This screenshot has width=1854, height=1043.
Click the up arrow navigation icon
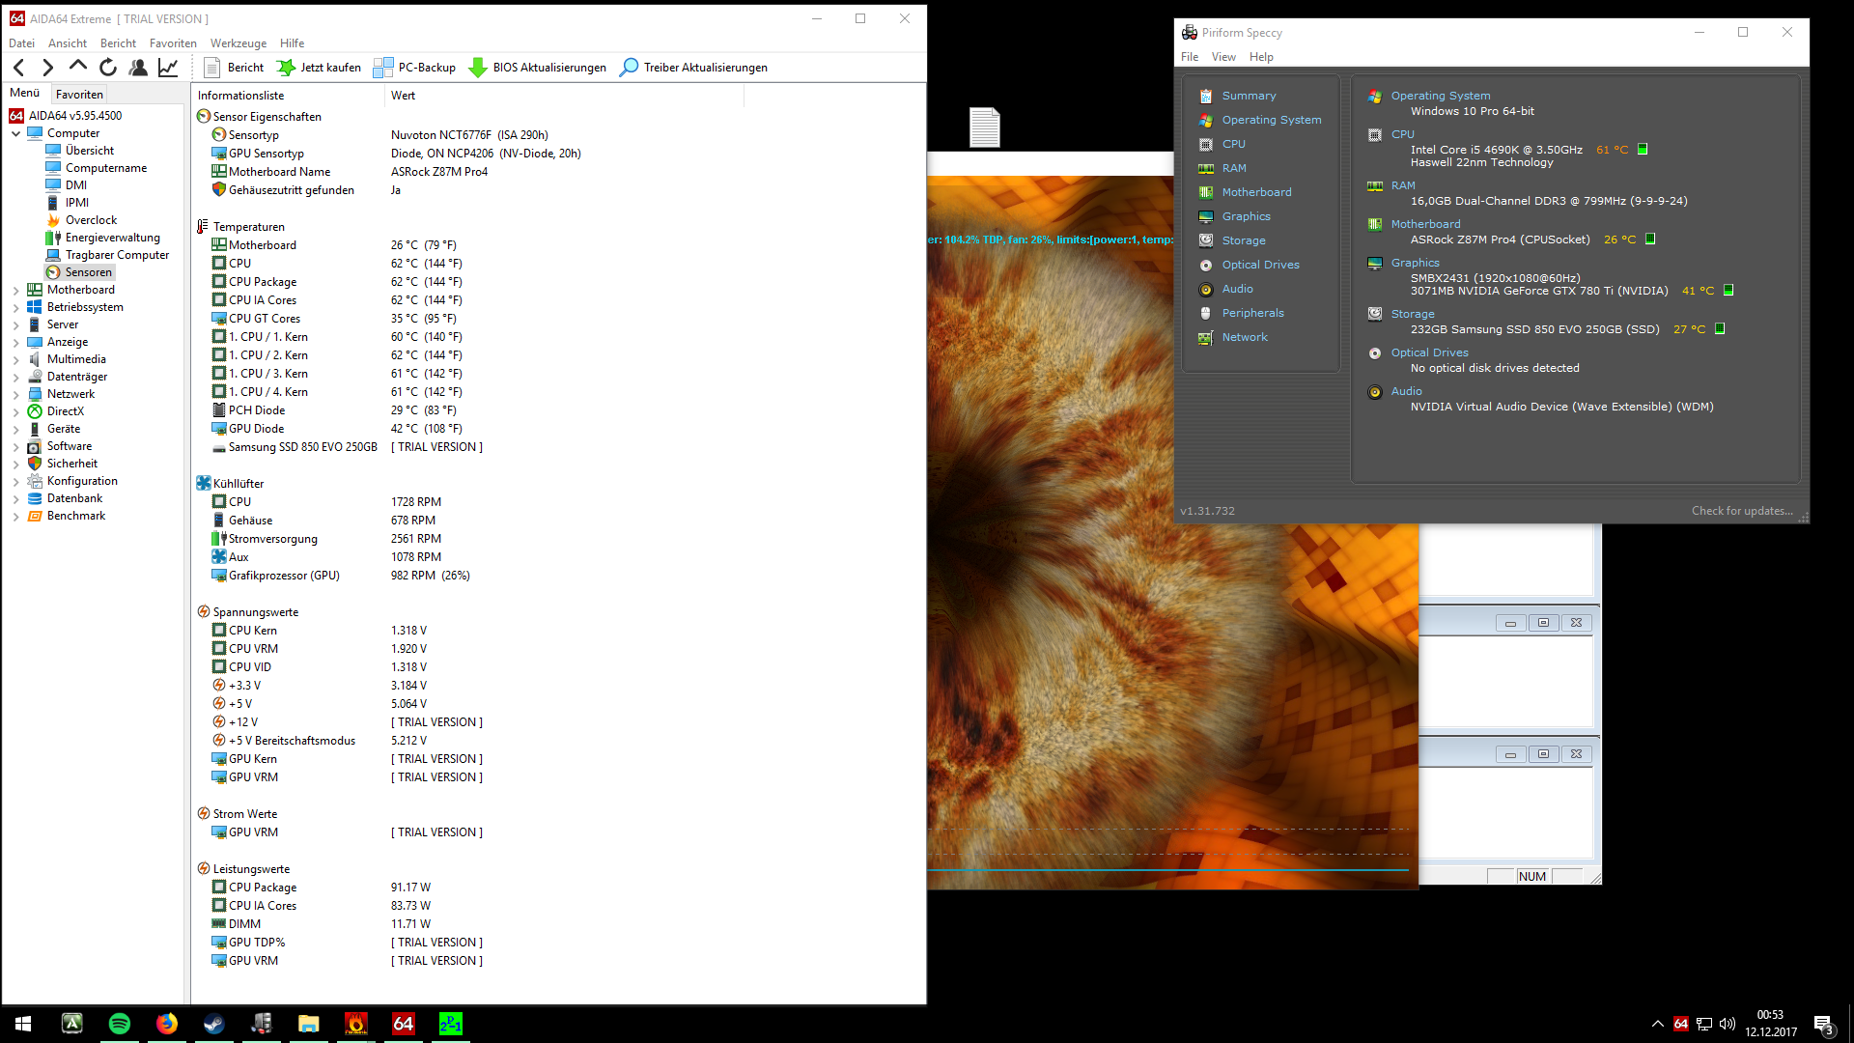(x=78, y=67)
